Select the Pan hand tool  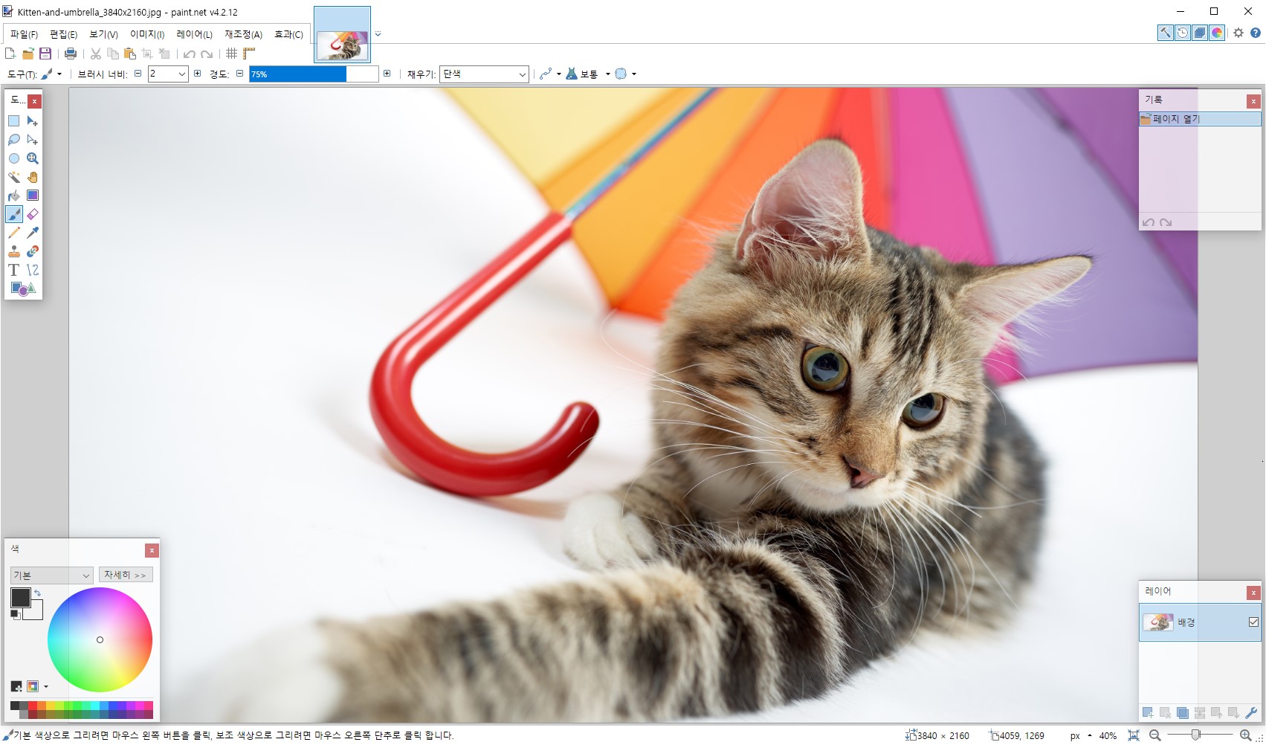33,177
